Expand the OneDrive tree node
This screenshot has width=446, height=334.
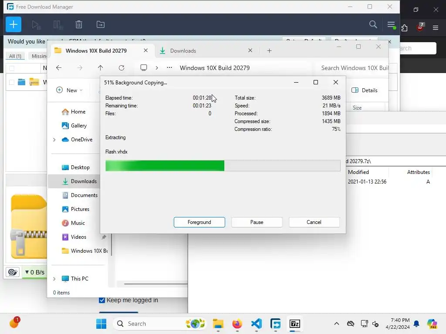54,140
